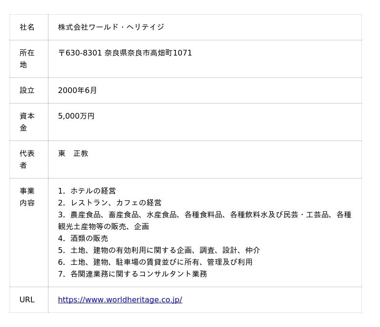
Task: Click the capital amount 5,000万円
Action: (76, 116)
